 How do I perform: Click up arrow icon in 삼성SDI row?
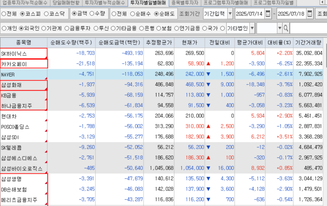click(209, 137)
